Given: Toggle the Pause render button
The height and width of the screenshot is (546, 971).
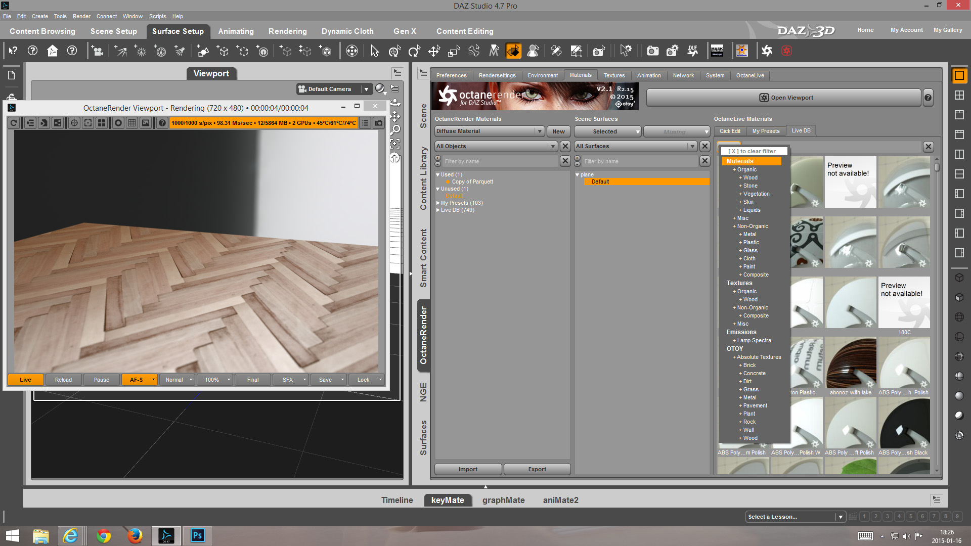Looking at the screenshot, I should pyautogui.click(x=101, y=380).
